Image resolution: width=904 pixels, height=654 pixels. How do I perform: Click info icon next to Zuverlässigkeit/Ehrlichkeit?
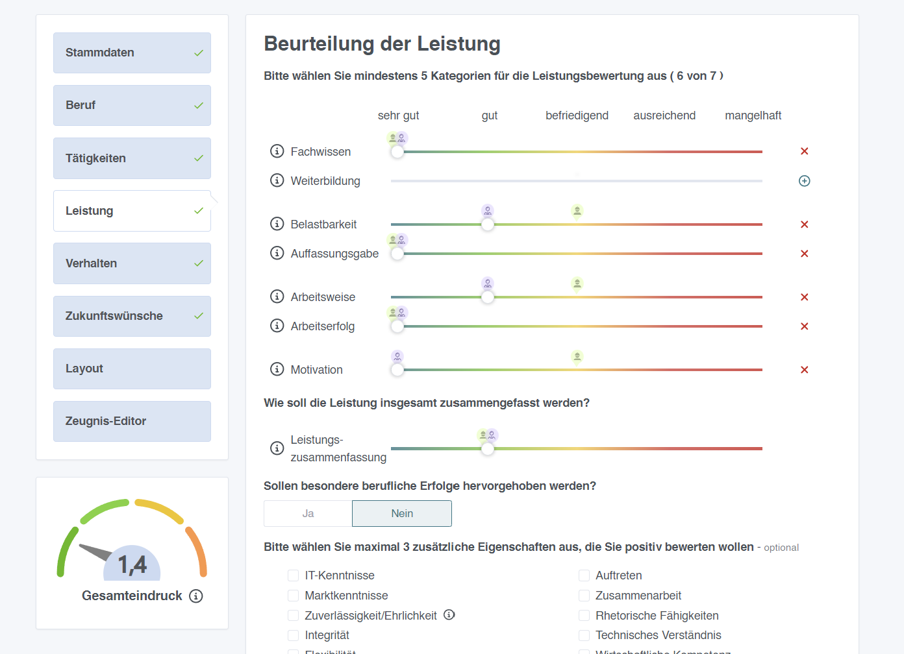[x=449, y=614]
